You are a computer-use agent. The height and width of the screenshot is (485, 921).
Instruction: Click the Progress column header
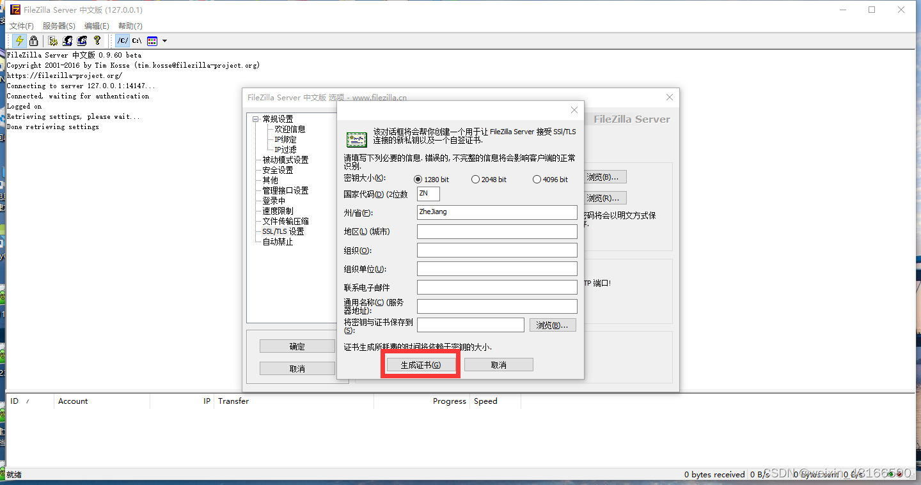point(421,401)
